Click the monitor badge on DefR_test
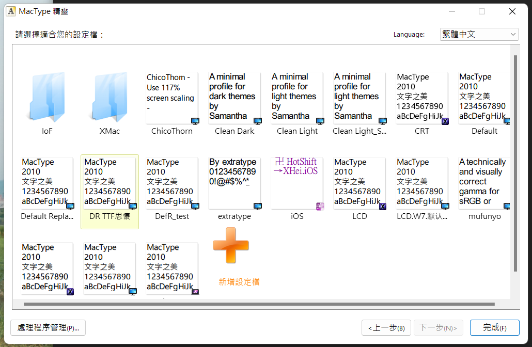Viewport: 532px width, 347px height. (x=196, y=205)
